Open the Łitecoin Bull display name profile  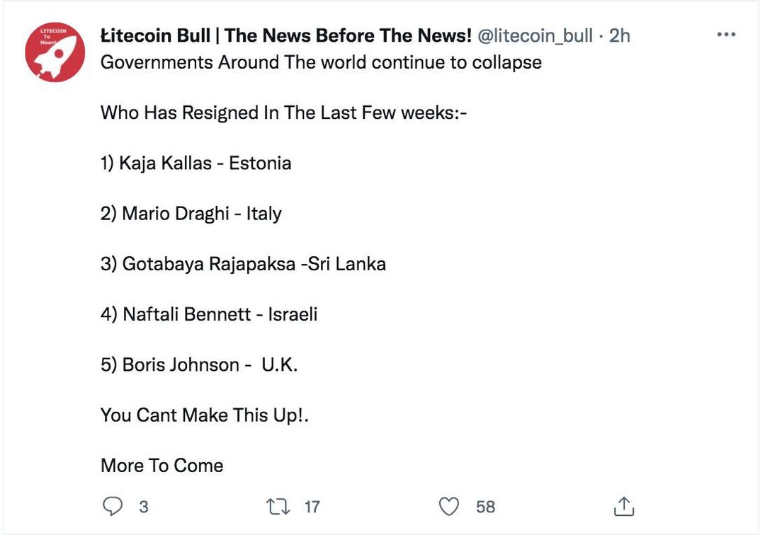(285, 35)
